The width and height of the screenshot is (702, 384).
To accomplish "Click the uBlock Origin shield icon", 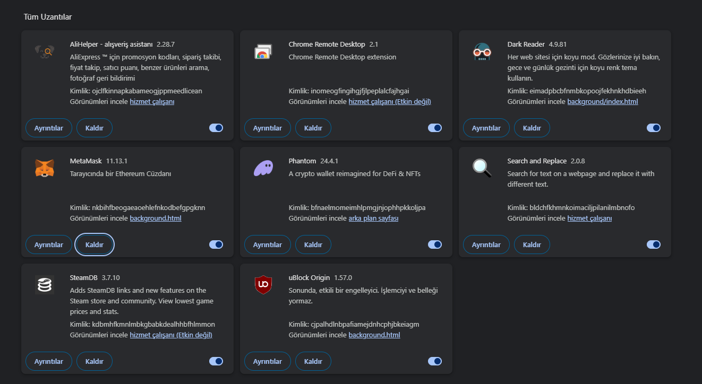I will tap(263, 285).
